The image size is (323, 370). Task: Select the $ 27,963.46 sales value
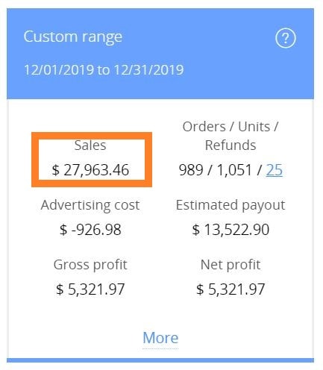tap(90, 170)
